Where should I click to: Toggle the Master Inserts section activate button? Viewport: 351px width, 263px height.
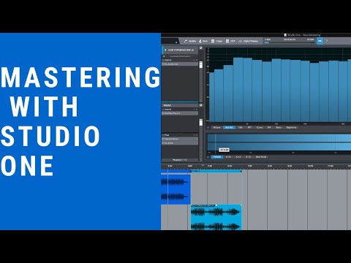[x=163, y=110]
